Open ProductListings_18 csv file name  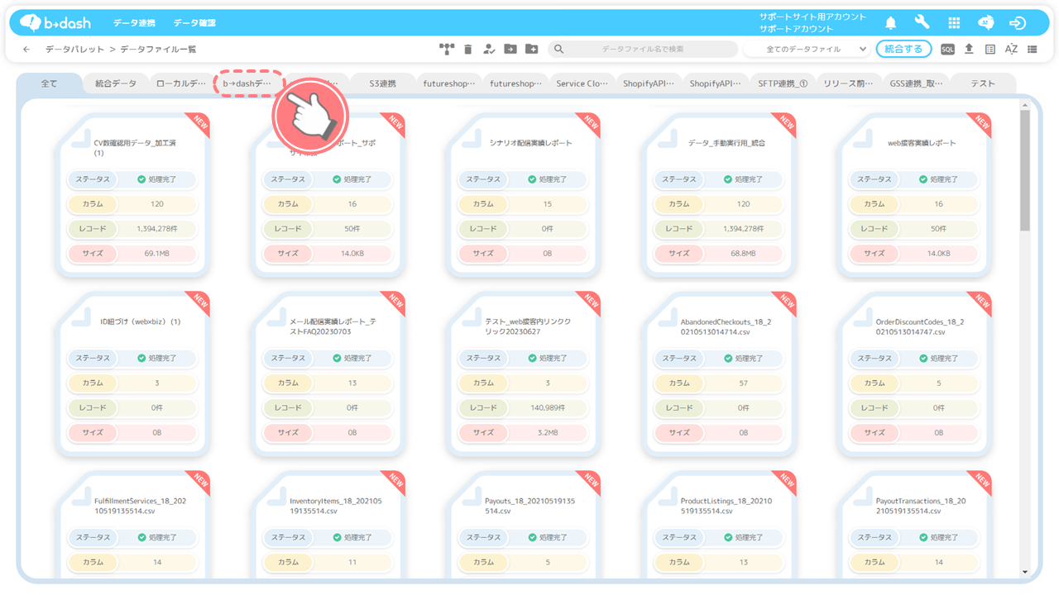(x=726, y=506)
